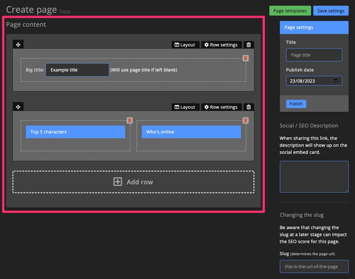Open Row settings for the second row
Screen dimensions: 355x279
[x=221, y=107]
